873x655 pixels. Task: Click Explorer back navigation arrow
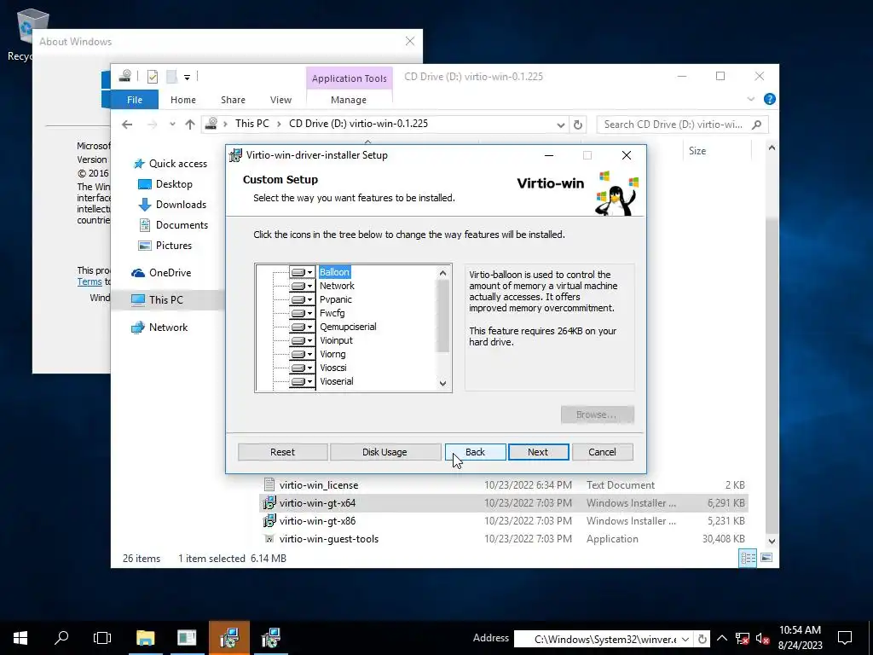127,125
